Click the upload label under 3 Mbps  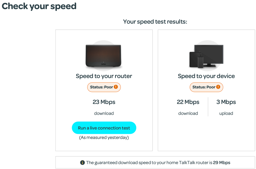226,113
